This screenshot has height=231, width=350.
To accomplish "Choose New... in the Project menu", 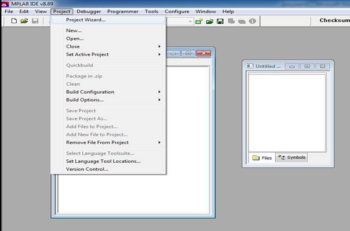I will (108, 31).
